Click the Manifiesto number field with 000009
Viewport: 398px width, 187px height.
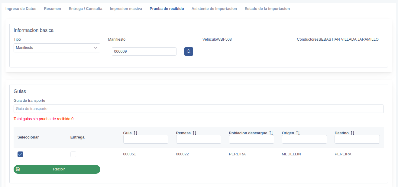click(x=144, y=51)
